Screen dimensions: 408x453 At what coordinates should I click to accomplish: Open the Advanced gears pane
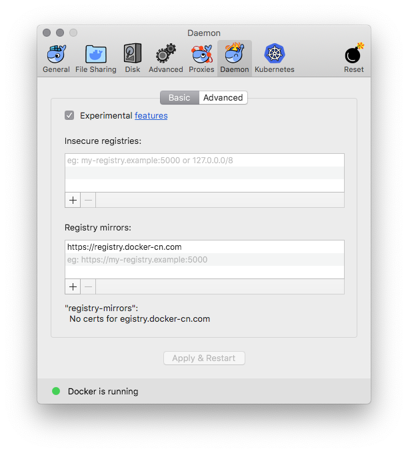click(x=166, y=59)
